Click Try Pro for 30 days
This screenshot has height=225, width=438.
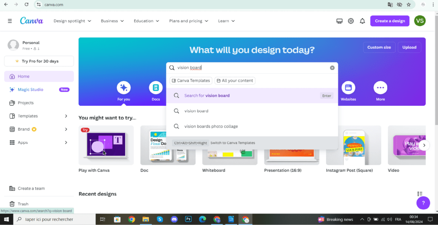click(39, 61)
